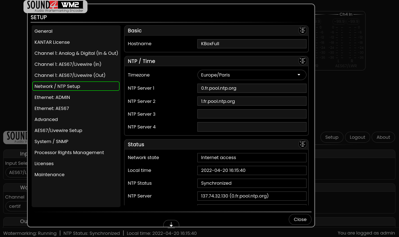Select Channel 1: AES67/Livewire (In)
This screenshot has width=399, height=237.
pos(76,64)
